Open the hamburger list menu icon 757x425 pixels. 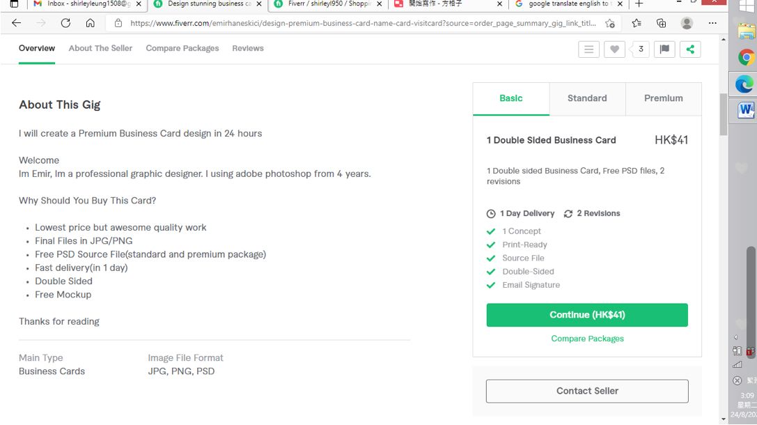[588, 49]
